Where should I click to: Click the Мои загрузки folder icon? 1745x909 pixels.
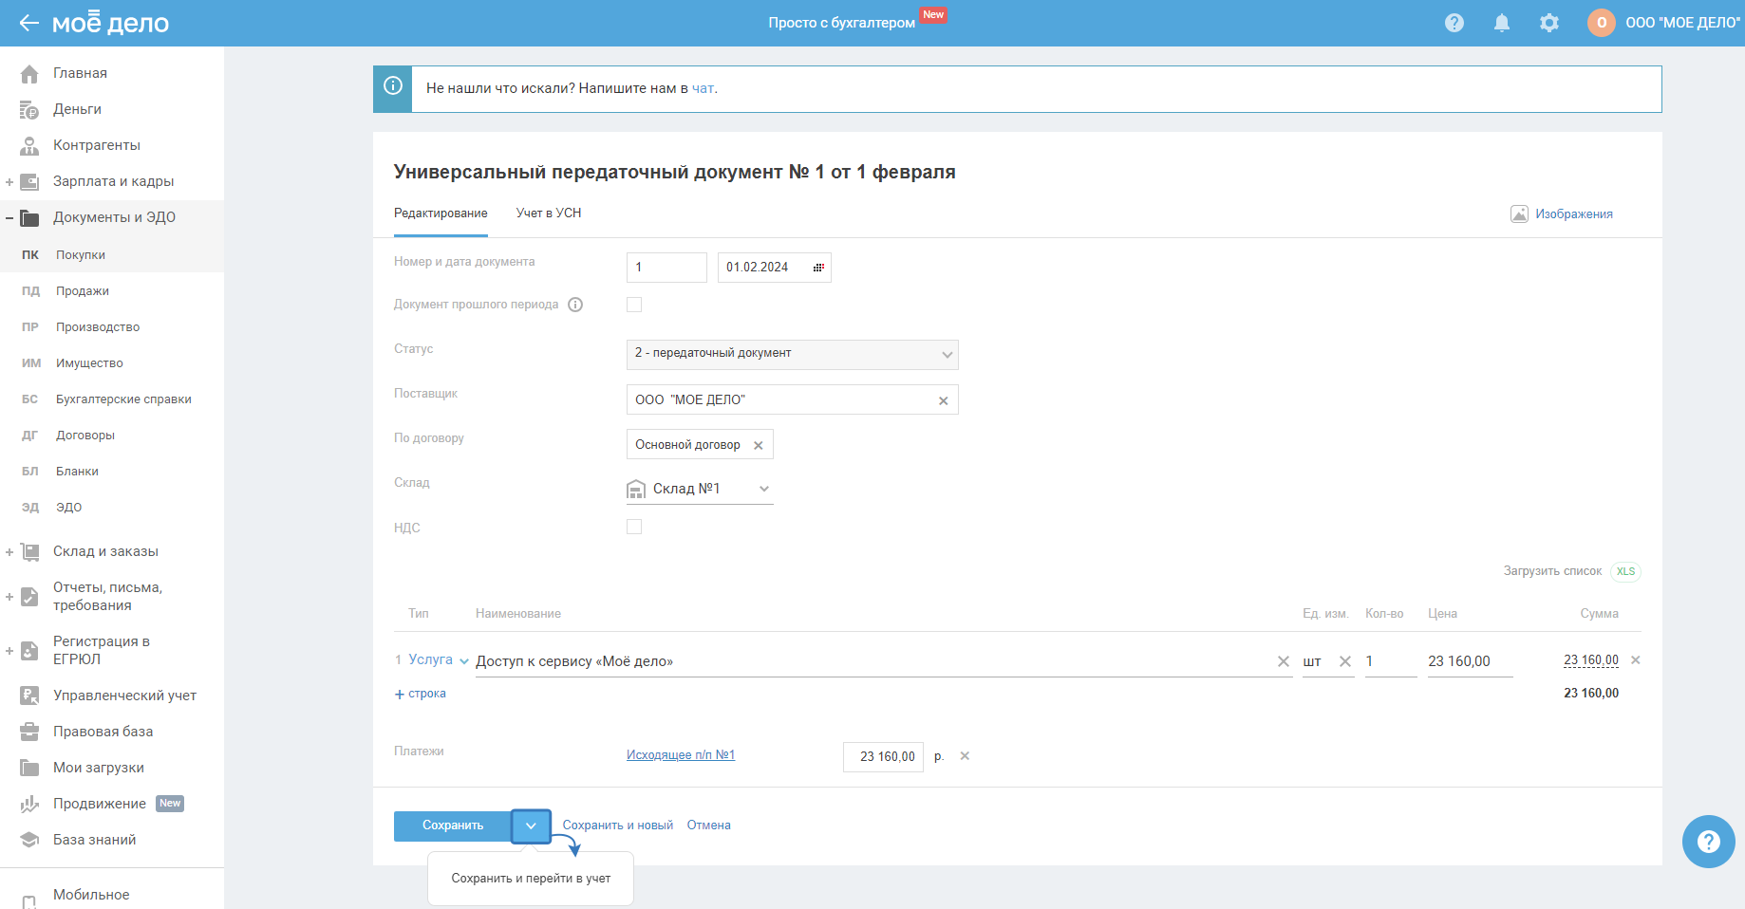click(x=29, y=768)
